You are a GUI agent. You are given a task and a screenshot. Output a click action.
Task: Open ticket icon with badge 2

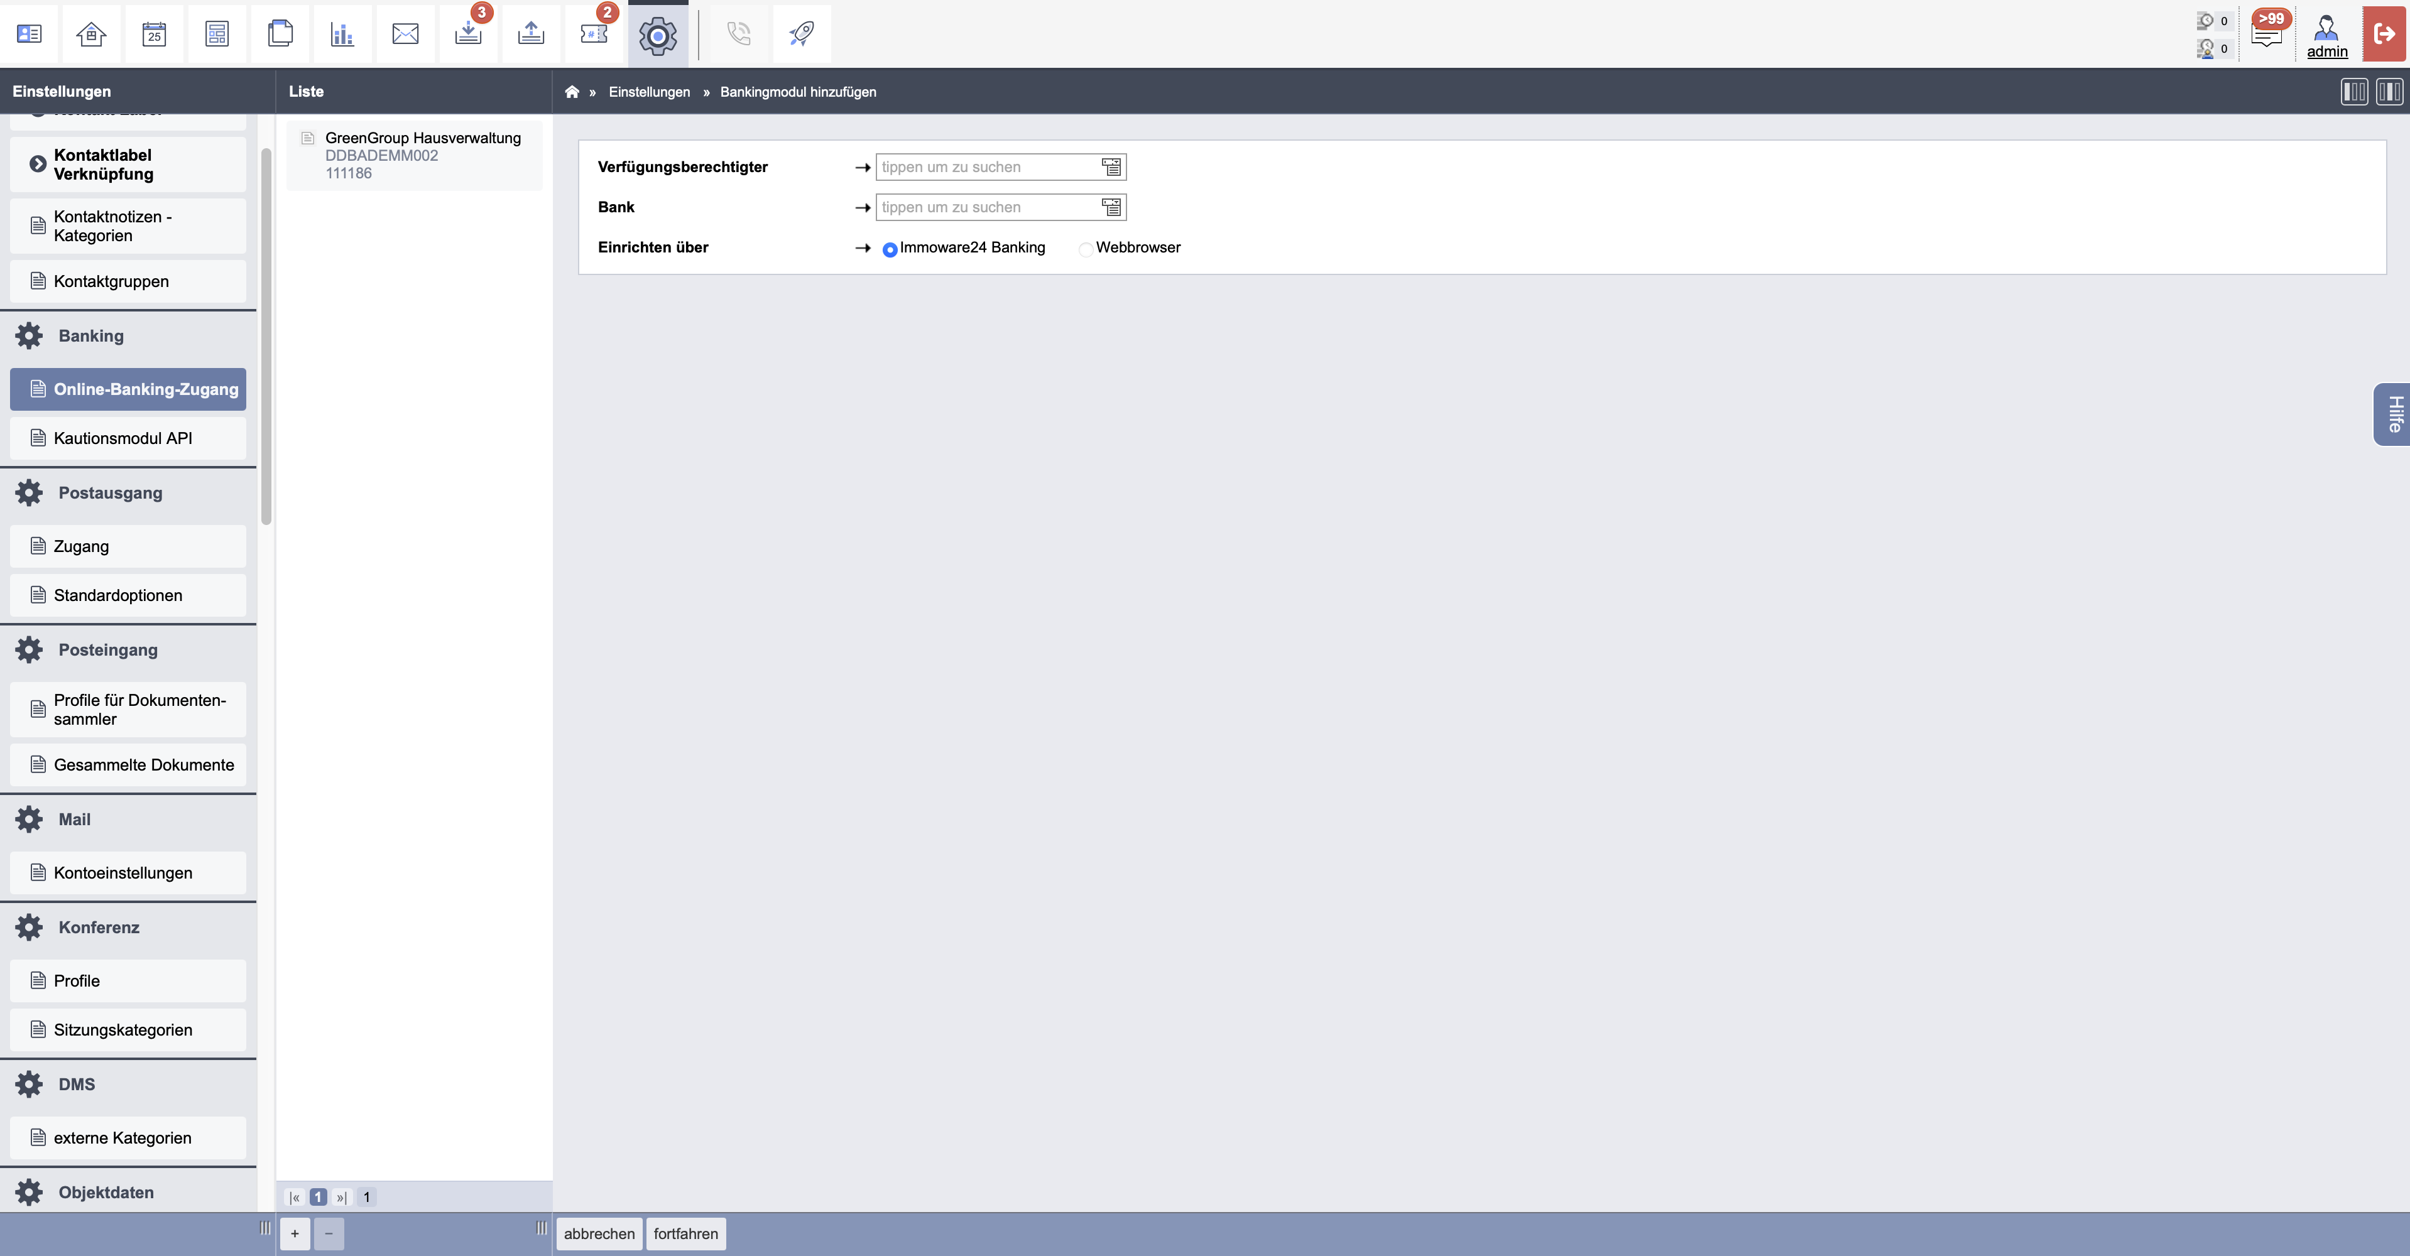pyautogui.click(x=594, y=34)
